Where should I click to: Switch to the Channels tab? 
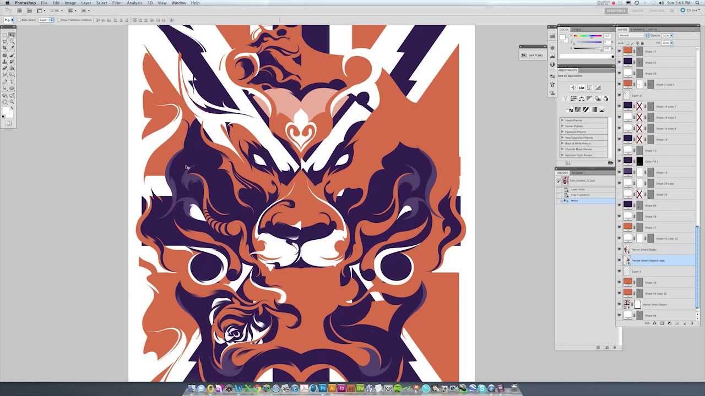coord(637,30)
